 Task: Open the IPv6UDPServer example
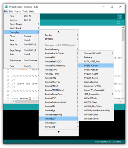click(x=96, y=78)
